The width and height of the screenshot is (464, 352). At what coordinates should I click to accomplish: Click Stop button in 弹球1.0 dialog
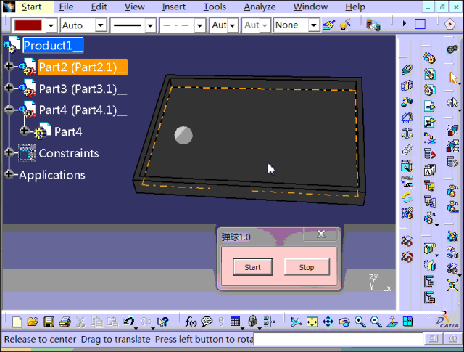tap(307, 267)
